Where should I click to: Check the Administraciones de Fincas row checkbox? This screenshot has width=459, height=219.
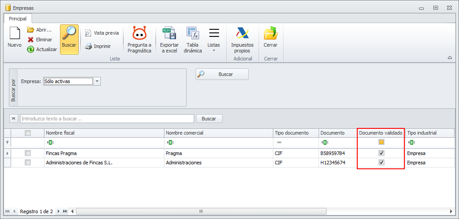[x=28, y=163]
